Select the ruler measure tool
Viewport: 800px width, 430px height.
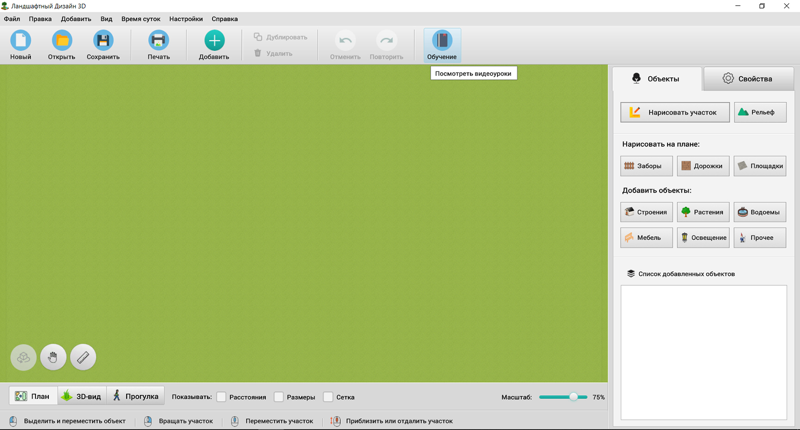coord(83,357)
